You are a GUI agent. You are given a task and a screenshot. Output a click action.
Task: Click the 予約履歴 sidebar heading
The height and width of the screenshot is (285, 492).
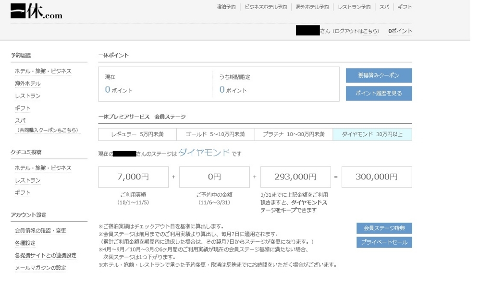[x=21, y=55]
